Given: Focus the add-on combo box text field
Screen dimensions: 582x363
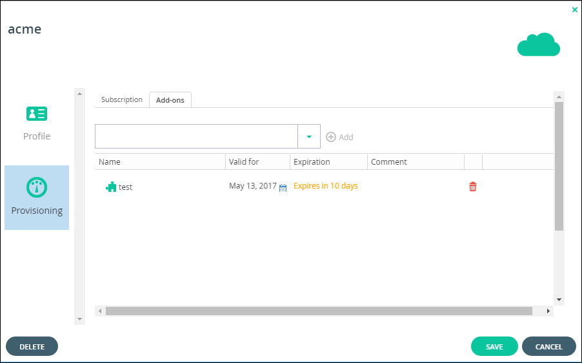Looking at the screenshot, I should click(x=196, y=136).
